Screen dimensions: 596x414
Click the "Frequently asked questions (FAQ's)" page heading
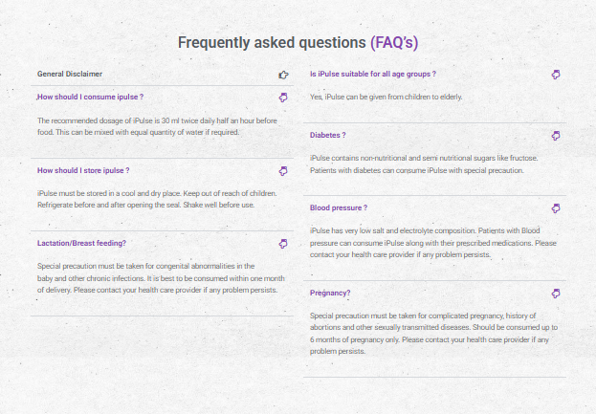[x=298, y=43]
